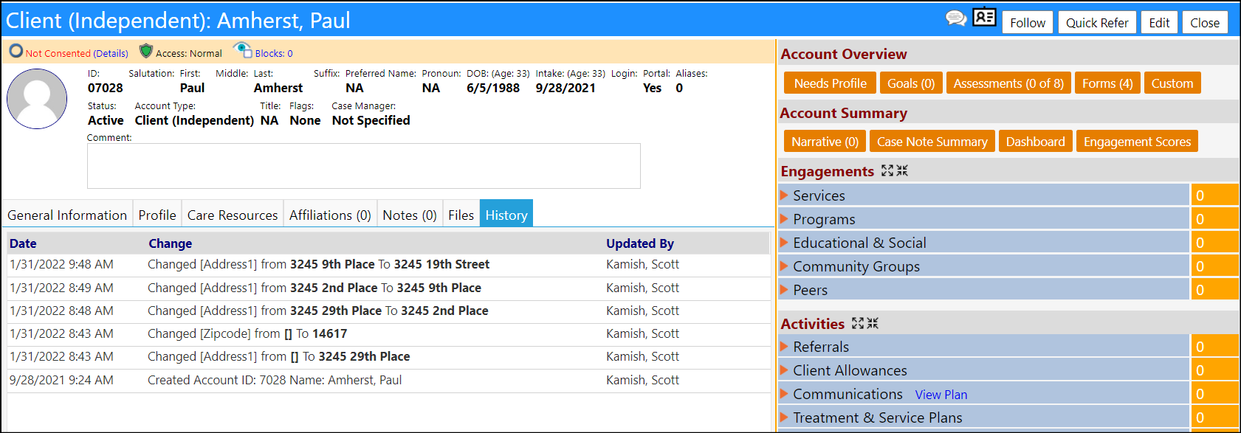Open the Profile tab
This screenshot has height=433, width=1241.
point(157,215)
